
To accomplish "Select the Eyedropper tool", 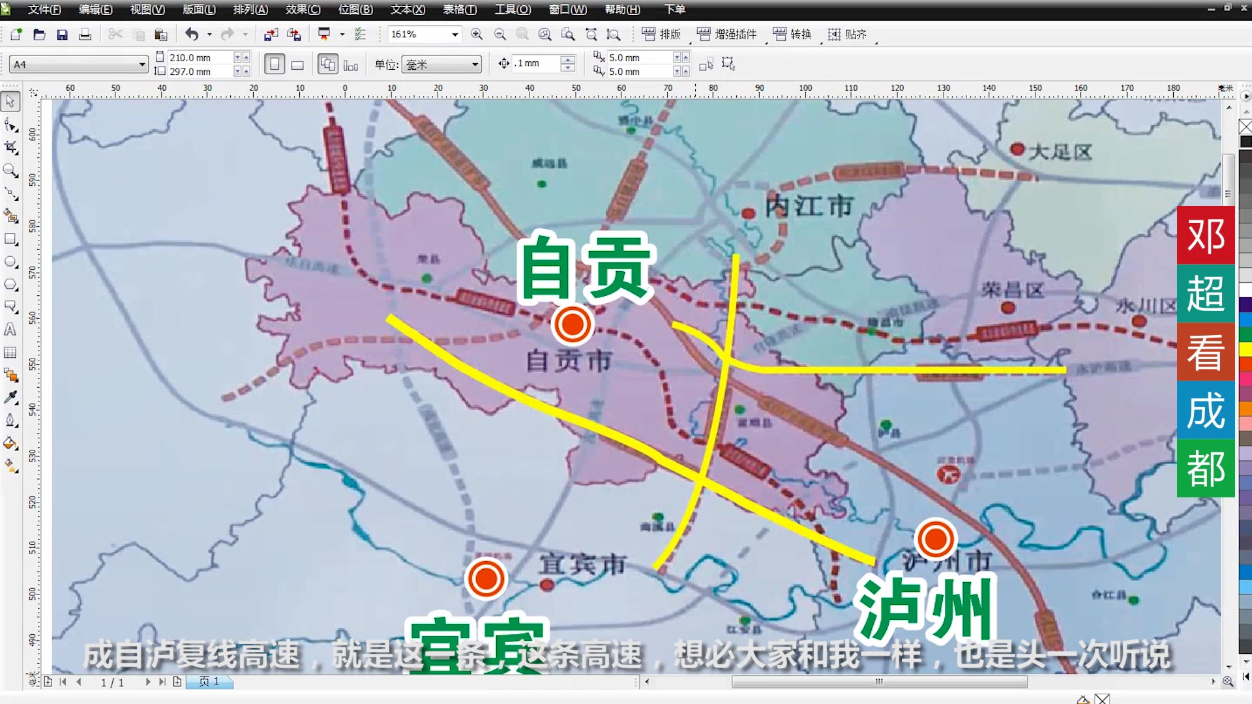I will [10, 398].
